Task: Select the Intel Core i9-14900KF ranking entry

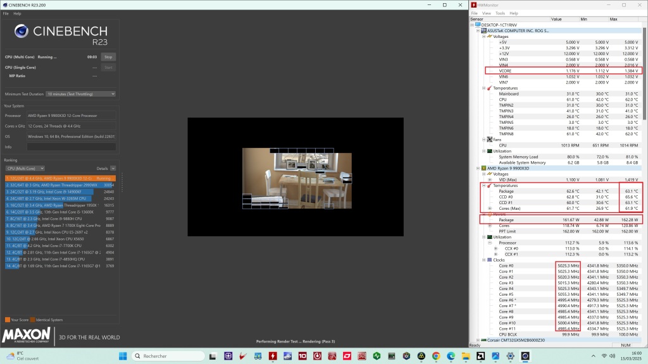Action: coord(60,192)
